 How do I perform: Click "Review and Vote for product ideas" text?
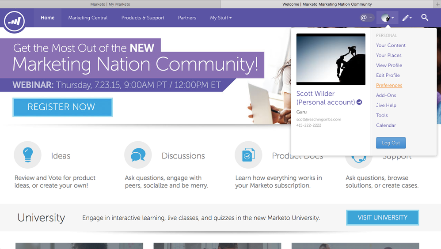click(x=55, y=181)
